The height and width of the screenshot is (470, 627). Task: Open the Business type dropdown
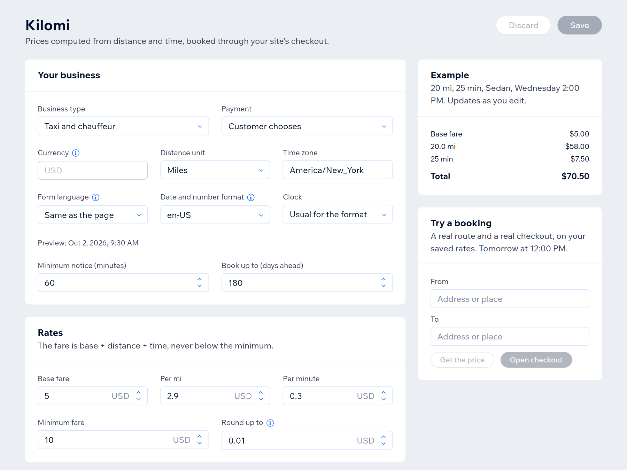(x=123, y=126)
